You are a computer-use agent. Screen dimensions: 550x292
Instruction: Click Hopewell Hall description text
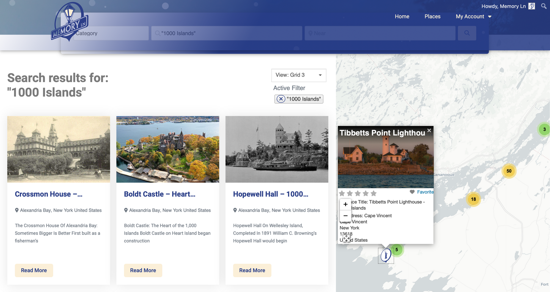[x=275, y=233]
